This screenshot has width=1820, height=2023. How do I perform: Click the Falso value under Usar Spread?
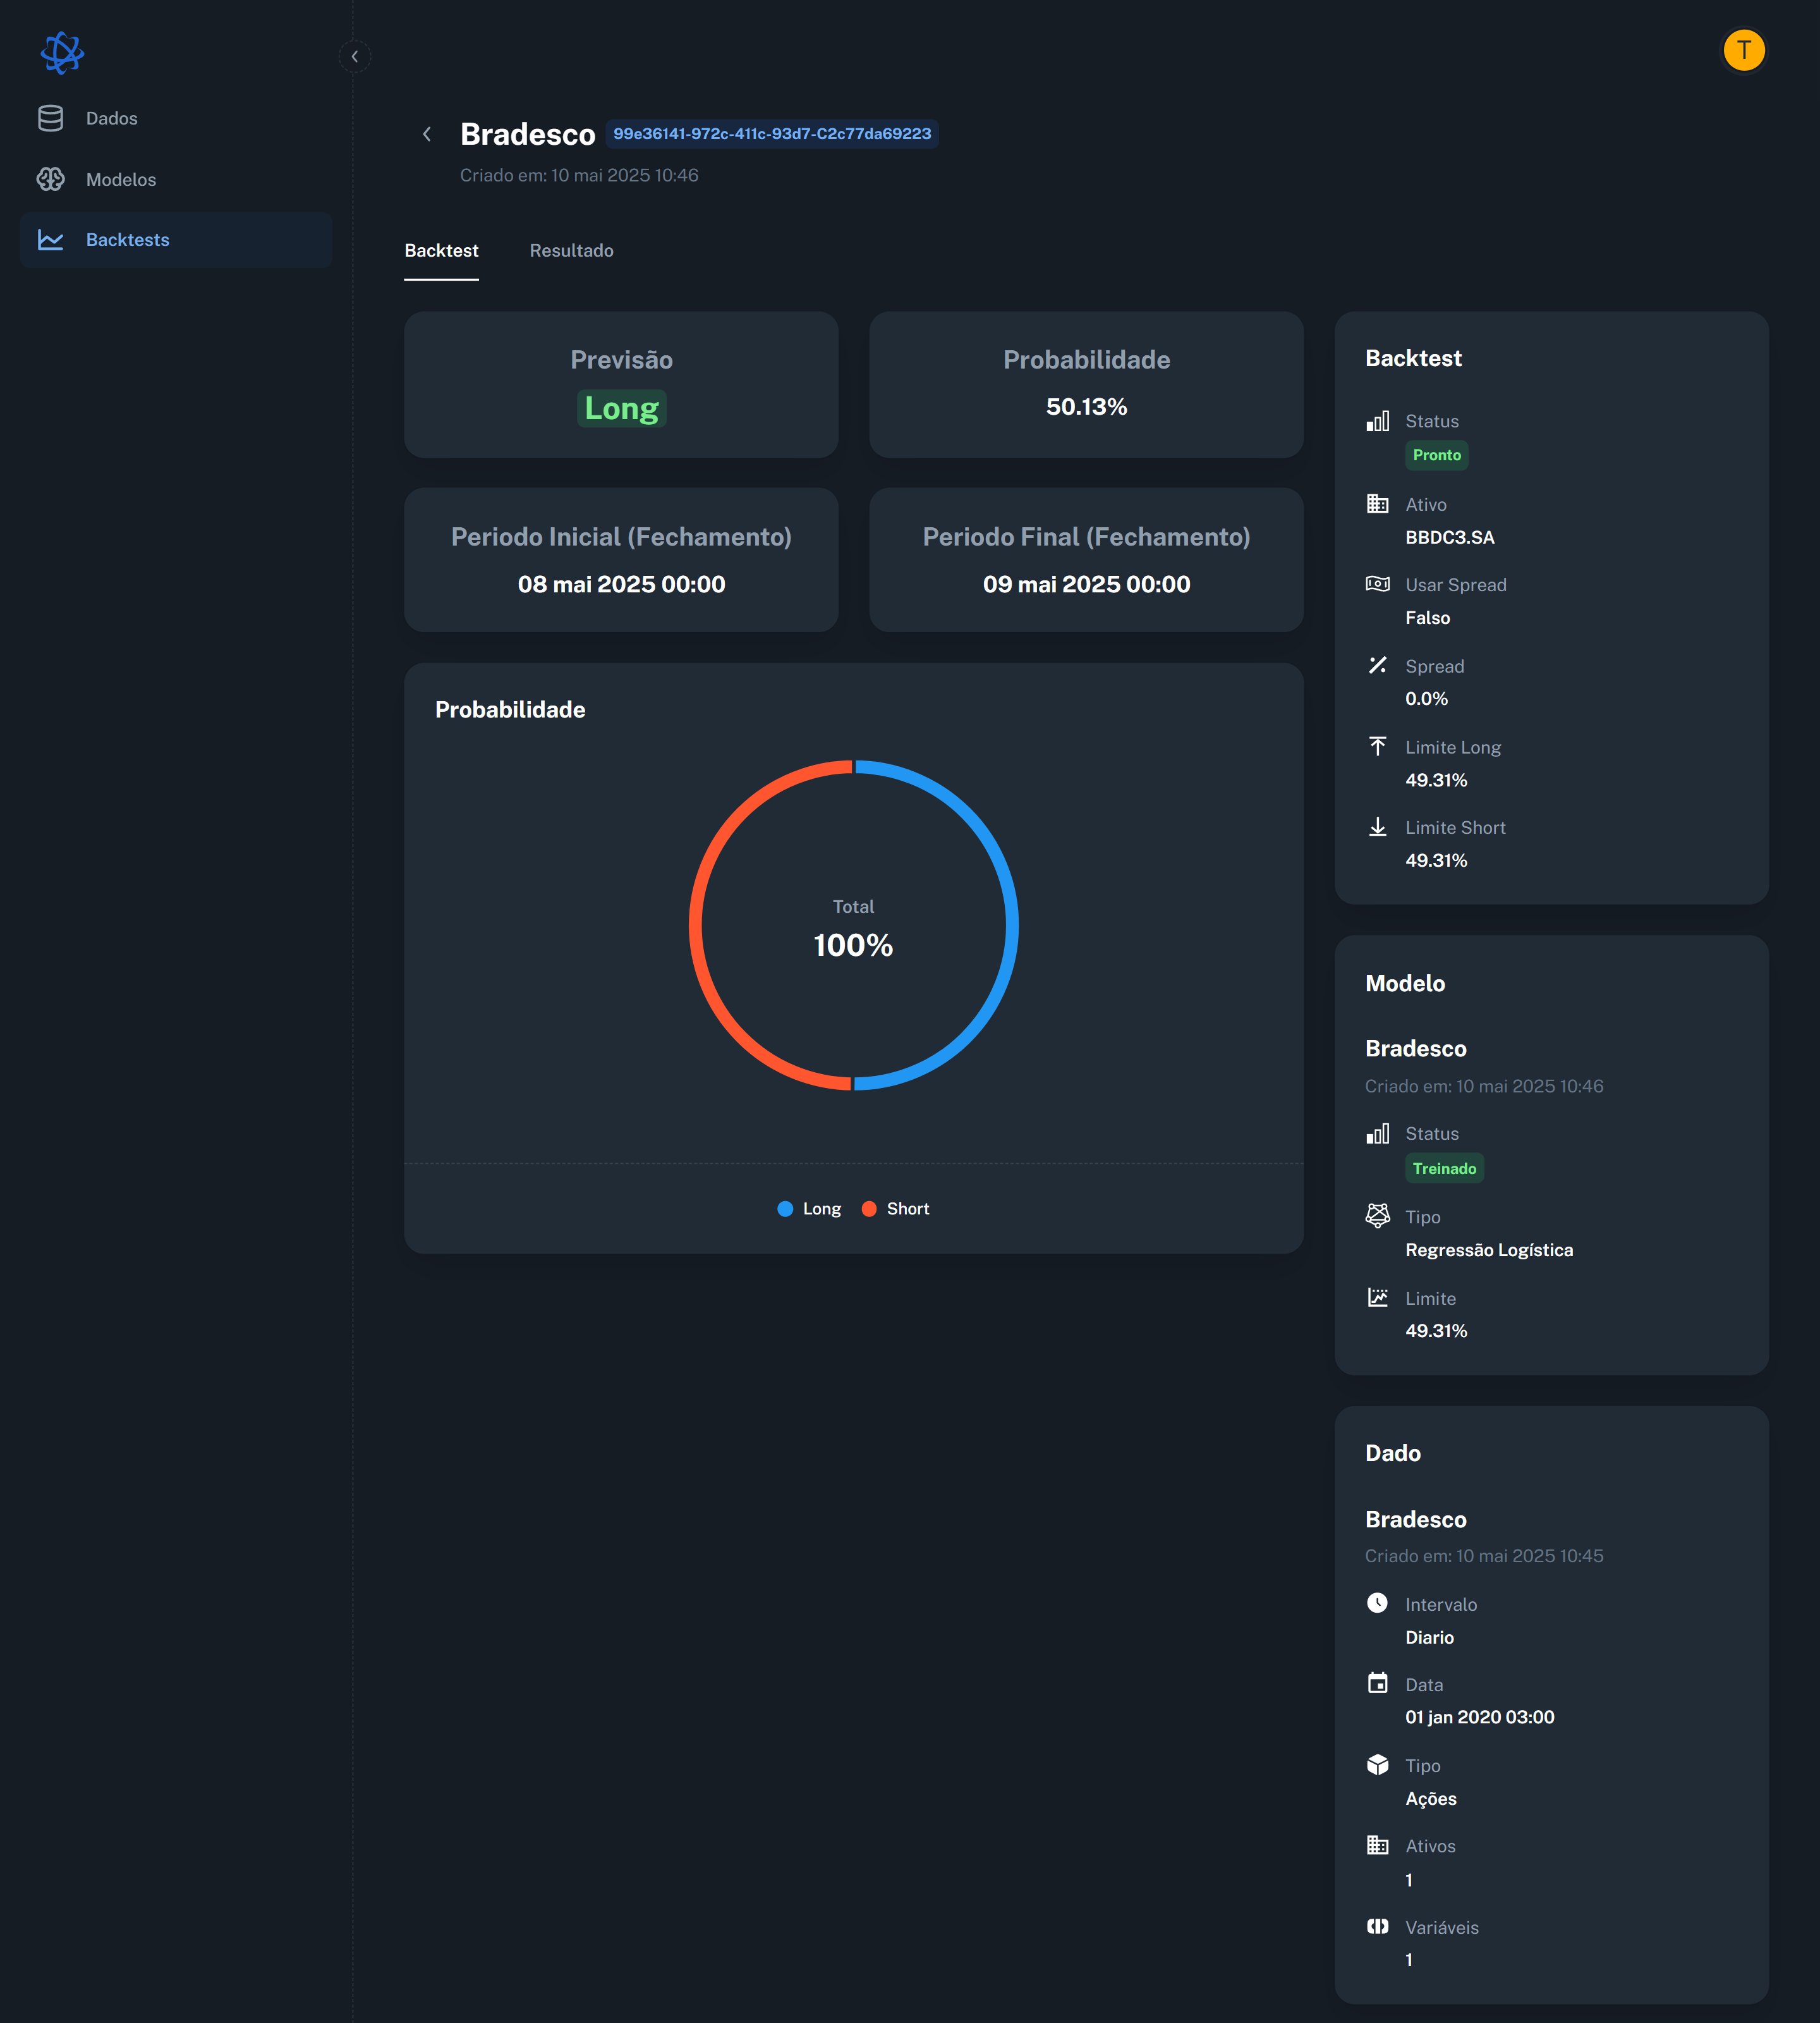click(x=1427, y=617)
